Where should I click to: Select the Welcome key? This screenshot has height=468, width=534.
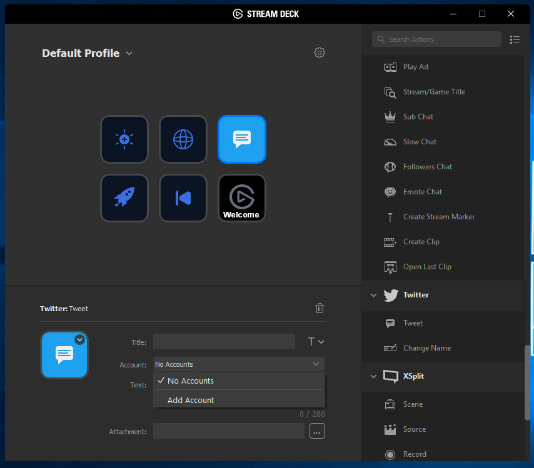pyautogui.click(x=242, y=197)
